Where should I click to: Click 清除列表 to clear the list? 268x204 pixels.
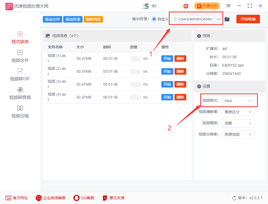(93, 19)
